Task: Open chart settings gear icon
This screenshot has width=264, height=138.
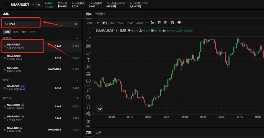Action: (172, 23)
